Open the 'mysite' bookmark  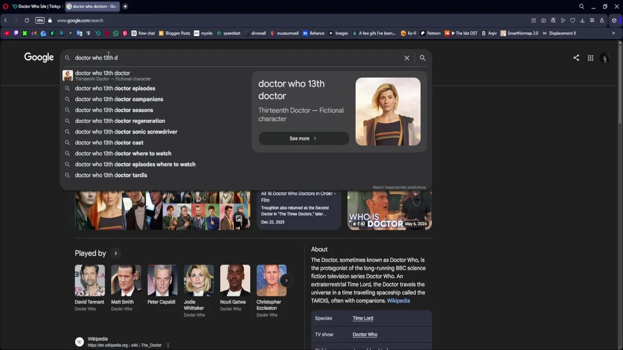pos(203,33)
